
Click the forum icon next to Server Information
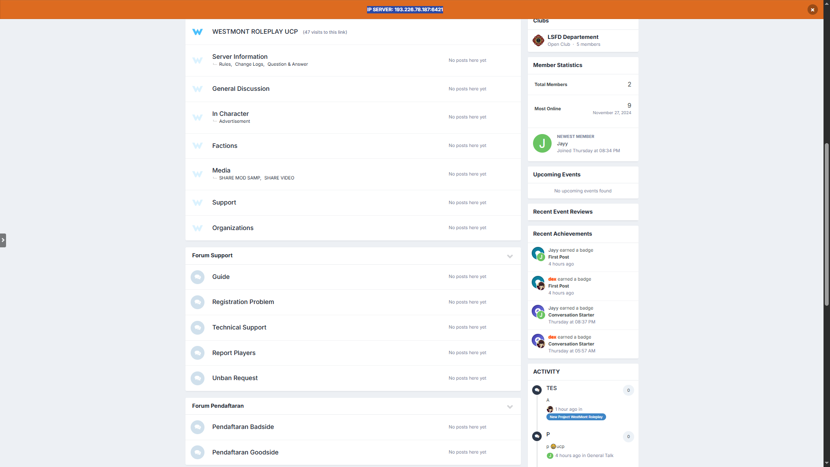click(x=198, y=61)
